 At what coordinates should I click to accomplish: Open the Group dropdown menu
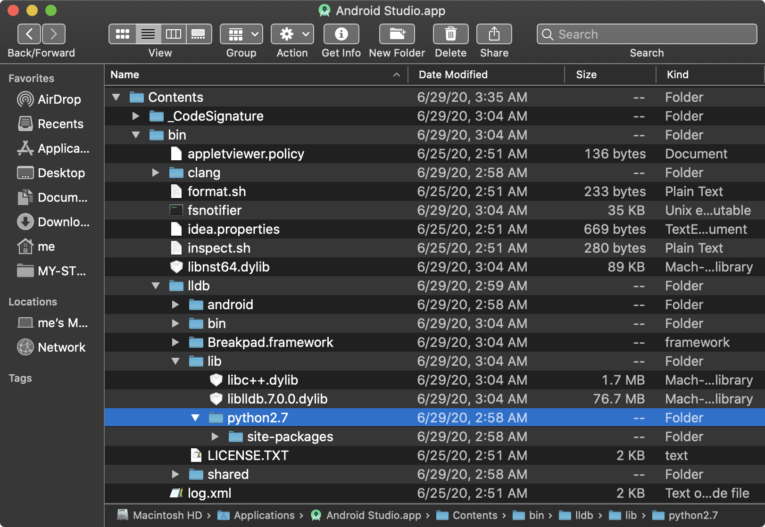[x=241, y=34]
